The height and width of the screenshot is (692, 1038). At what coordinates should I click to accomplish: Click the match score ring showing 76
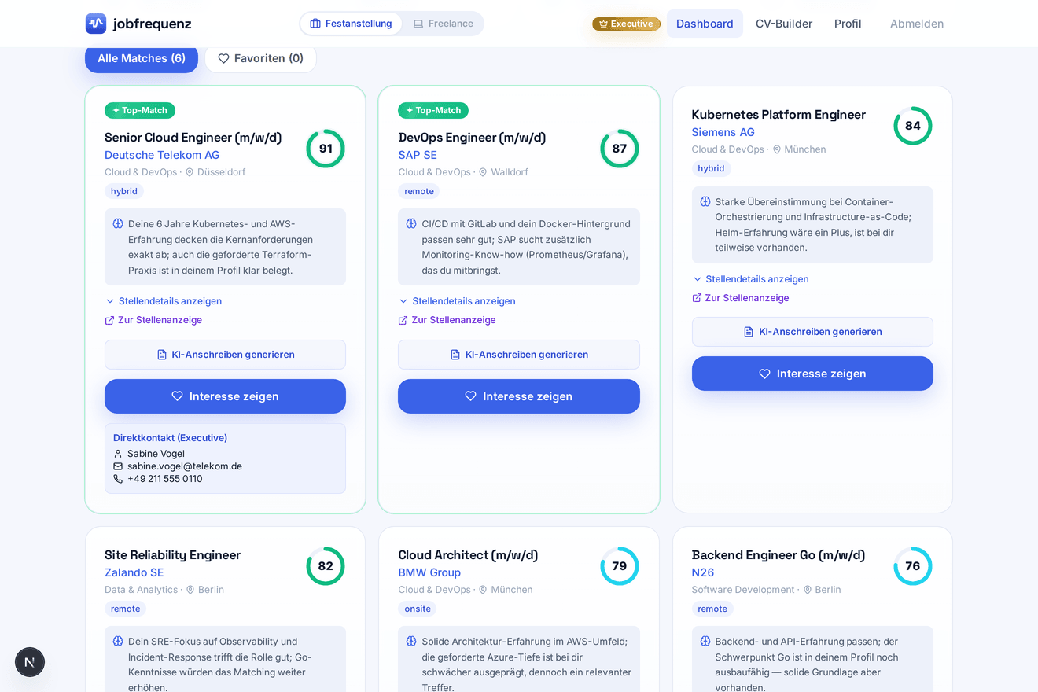pyautogui.click(x=913, y=566)
